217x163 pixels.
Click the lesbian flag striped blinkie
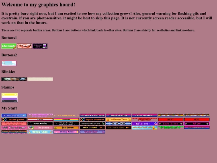(40, 120)
